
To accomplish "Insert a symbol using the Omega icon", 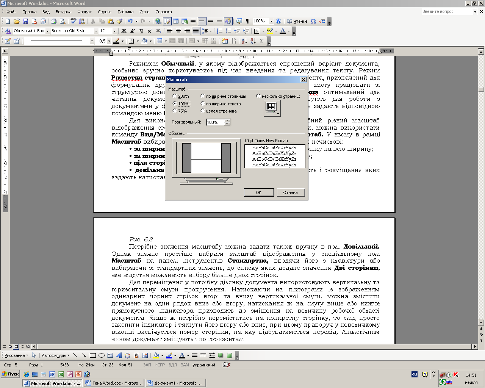I will click(313, 21).
